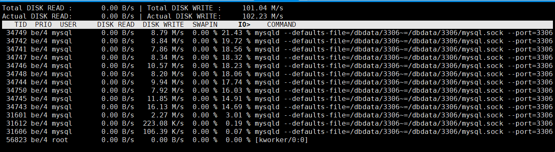
Task: Click the 8.20 M/s disk write value
Action: click(x=168, y=74)
